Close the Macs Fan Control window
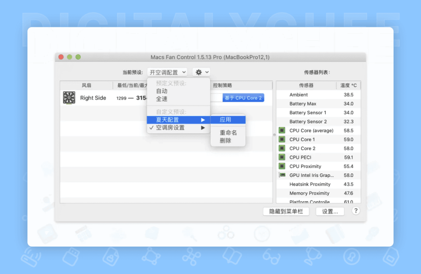 pyautogui.click(x=61, y=57)
